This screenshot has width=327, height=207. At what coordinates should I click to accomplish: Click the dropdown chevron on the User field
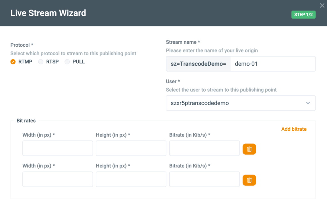pos(308,103)
